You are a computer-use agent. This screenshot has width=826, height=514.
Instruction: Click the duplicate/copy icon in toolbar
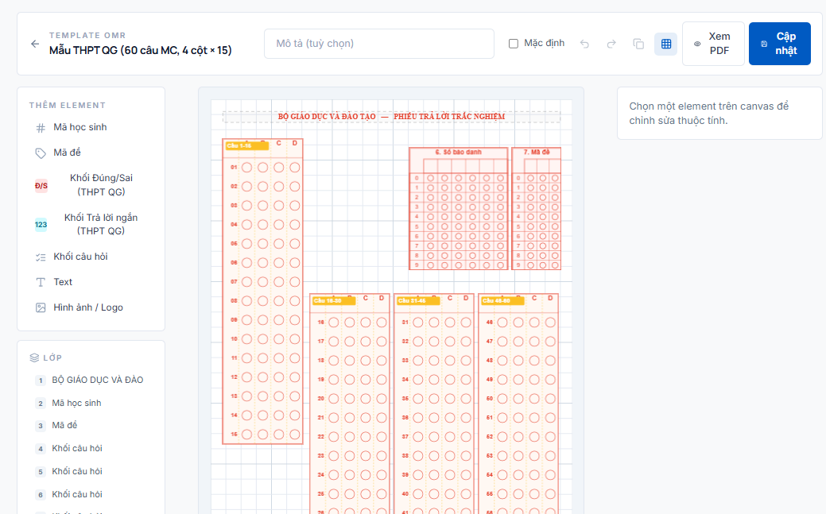click(x=638, y=44)
